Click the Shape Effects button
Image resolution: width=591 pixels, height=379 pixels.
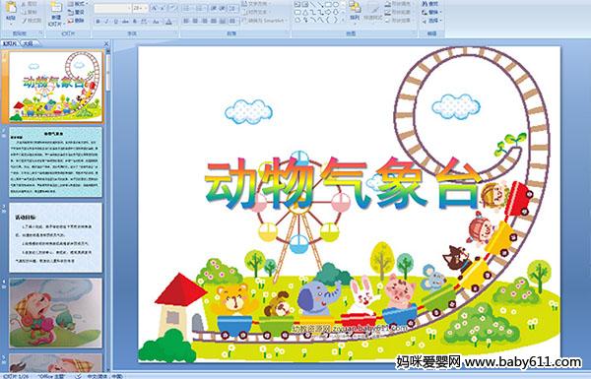click(399, 21)
